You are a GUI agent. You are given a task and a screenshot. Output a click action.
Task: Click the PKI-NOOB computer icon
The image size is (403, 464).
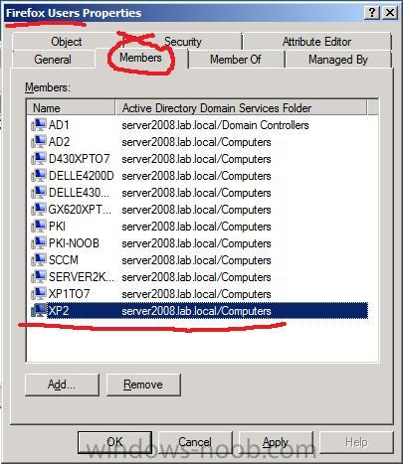pos(39,243)
